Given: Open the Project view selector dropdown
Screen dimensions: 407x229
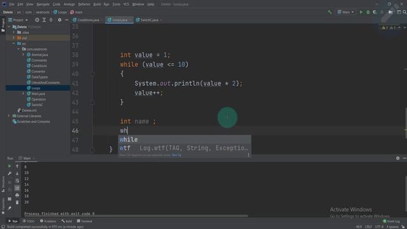Looking at the screenshot, I should [x=18, y=20].
